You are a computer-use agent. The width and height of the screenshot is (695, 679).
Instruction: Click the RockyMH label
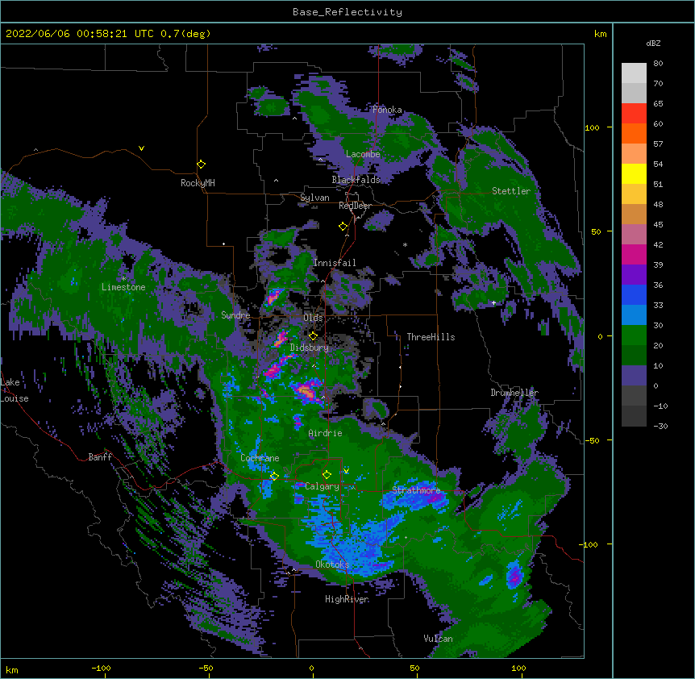(198, 183)
